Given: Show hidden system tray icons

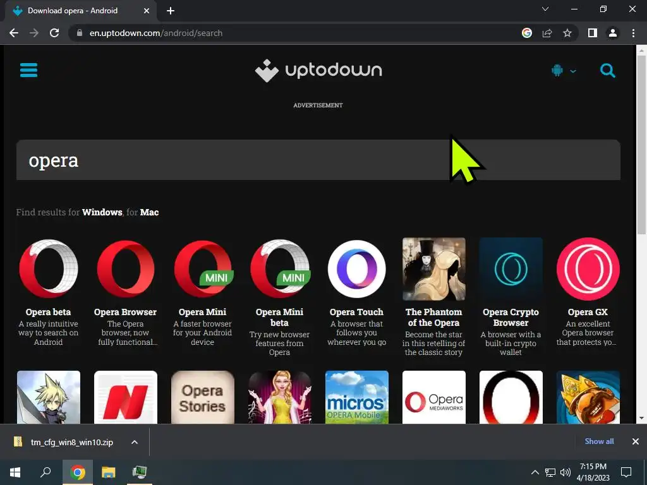Looking at the screenshot, I should click(x=535, y=472).
